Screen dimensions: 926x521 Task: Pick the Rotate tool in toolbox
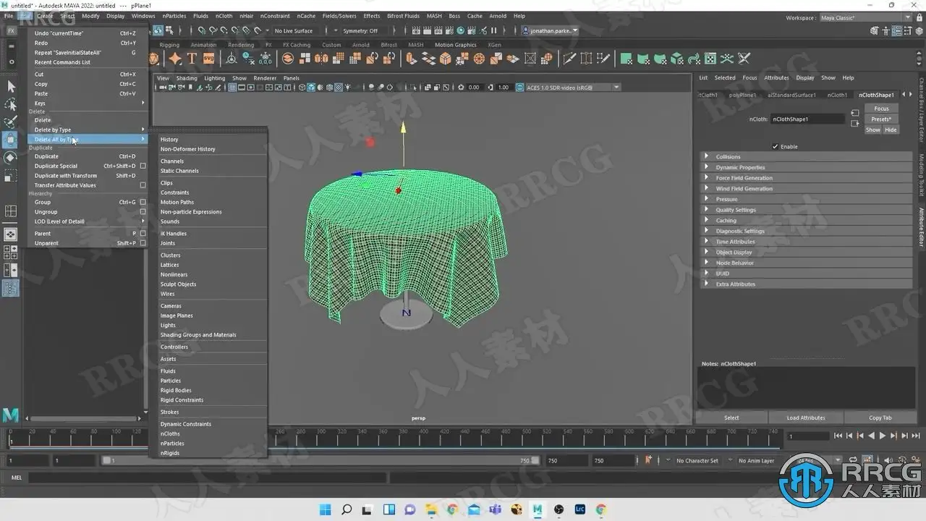(11, 157)
